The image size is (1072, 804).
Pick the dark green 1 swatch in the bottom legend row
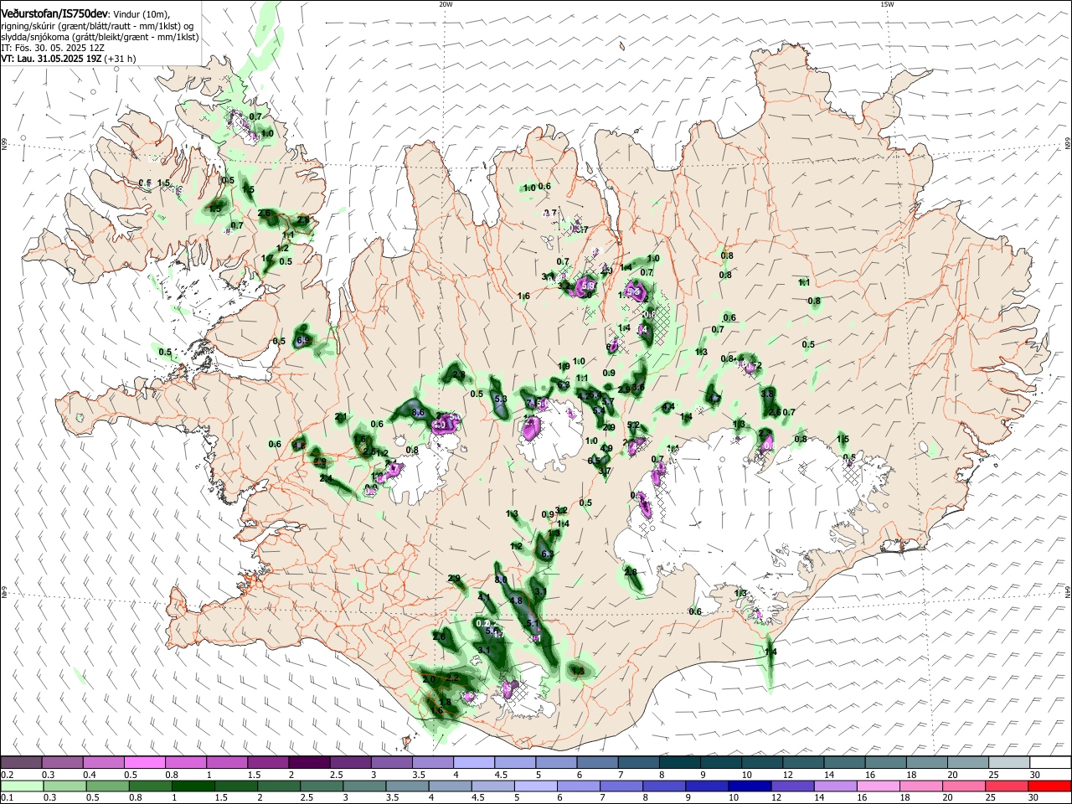[192, 786]
